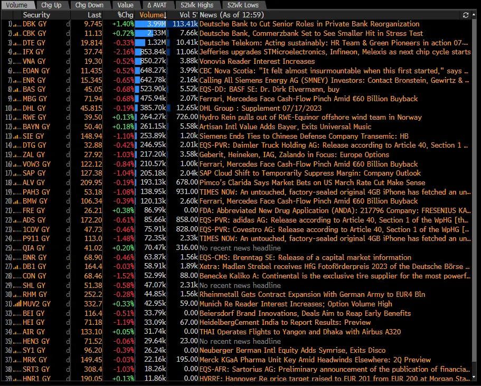The height and width of the screenshot is (386, 481).
Task: Switch to the Chg Up tab
Action: 50,5
